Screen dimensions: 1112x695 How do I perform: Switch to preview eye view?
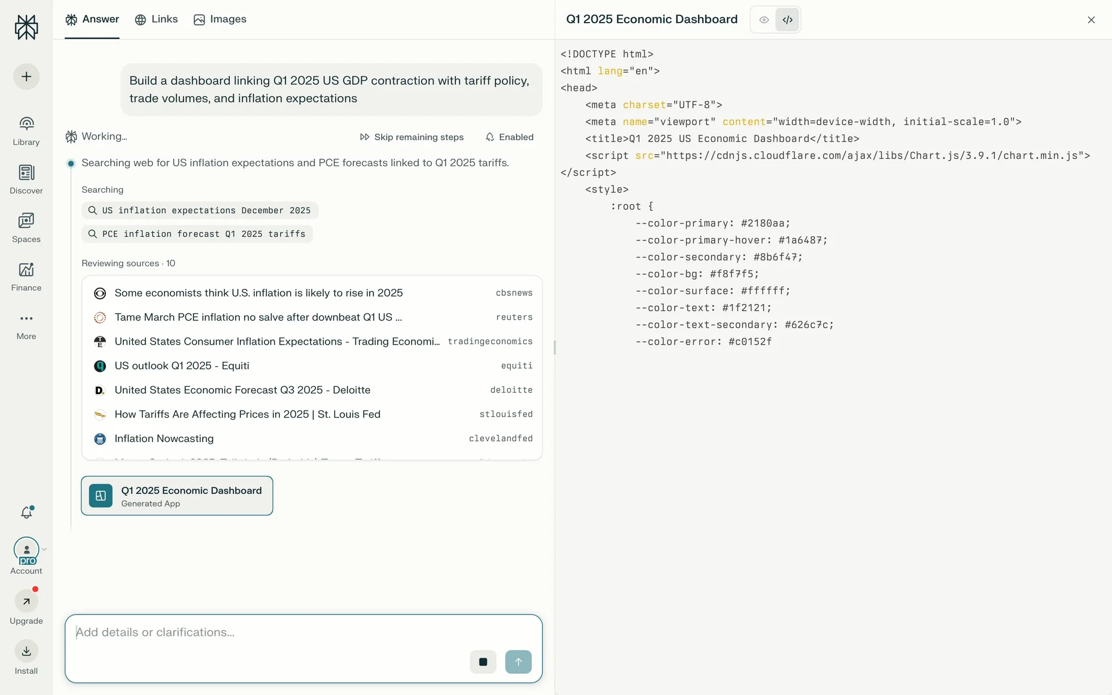pos(764,20)
